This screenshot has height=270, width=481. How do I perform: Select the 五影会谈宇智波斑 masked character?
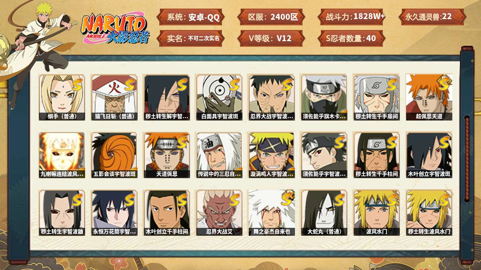coord(114,155)
